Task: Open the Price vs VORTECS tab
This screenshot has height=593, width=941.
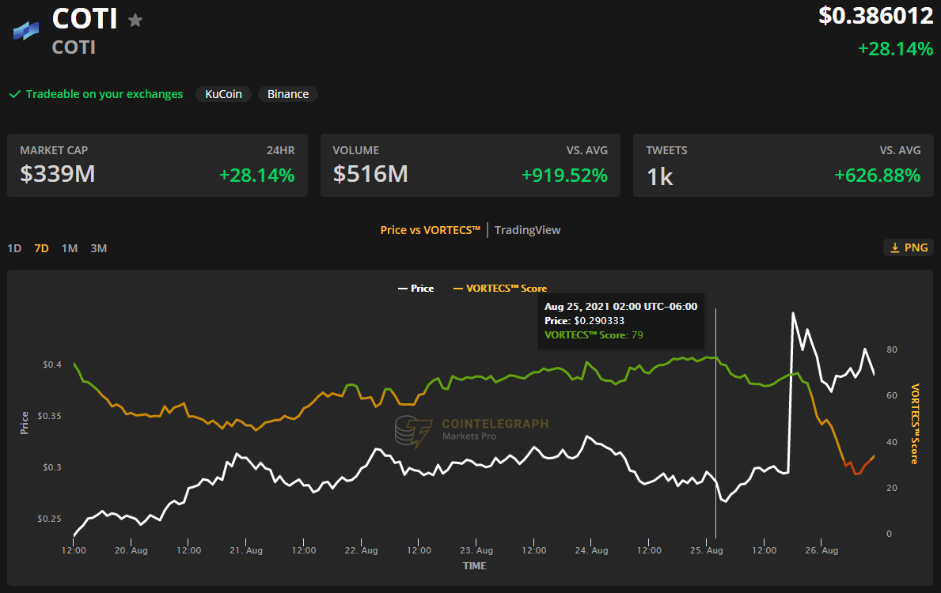Action: 430,230
